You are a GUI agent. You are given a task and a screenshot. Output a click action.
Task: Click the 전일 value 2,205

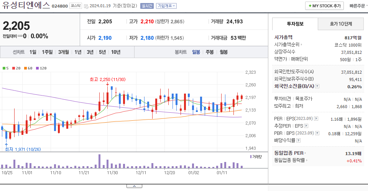pos(105,21)
